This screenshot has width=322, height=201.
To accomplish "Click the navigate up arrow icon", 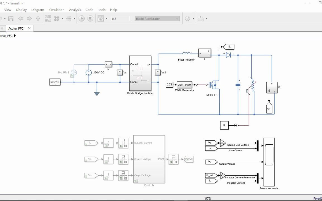I will coord(38,18).
